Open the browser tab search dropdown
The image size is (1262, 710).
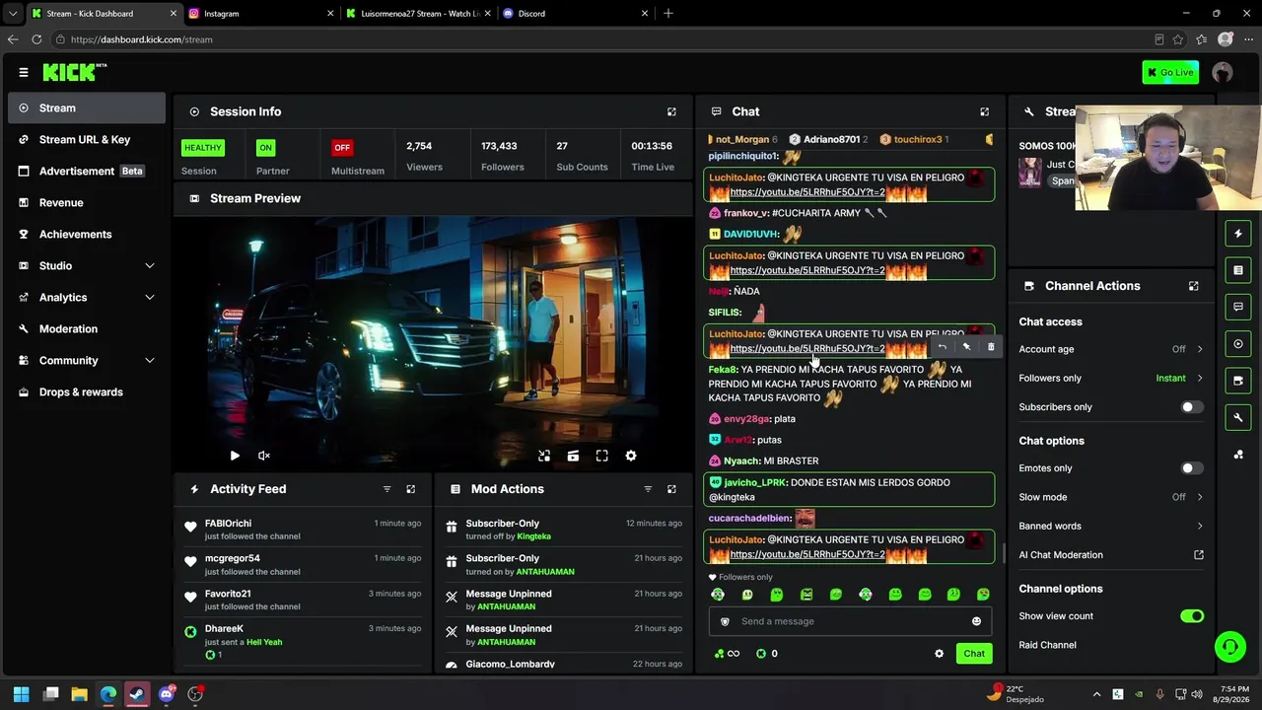[13, 14]
